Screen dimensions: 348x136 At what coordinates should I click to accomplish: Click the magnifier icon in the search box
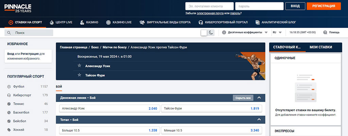click(x=9, y=33)
